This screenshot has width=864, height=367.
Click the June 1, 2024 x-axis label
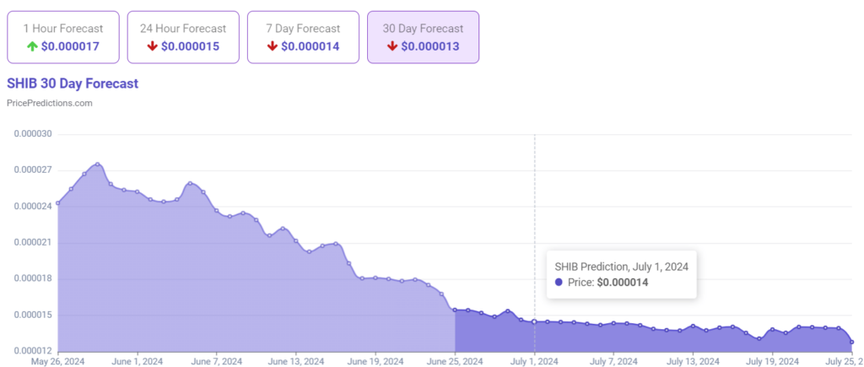[x=137, y=361]
